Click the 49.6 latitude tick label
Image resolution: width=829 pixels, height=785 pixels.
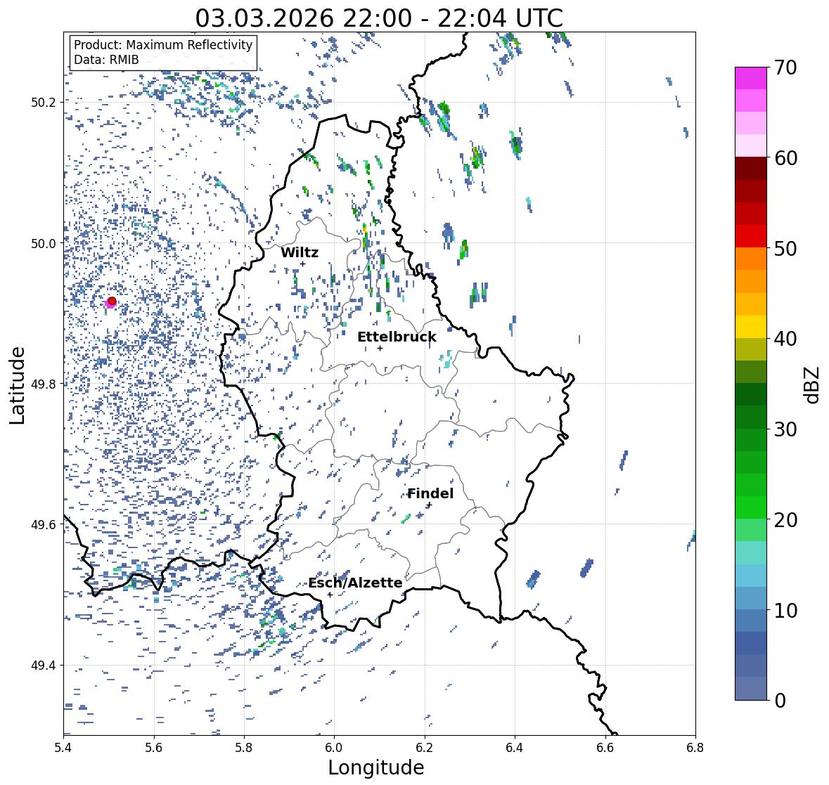44,524
